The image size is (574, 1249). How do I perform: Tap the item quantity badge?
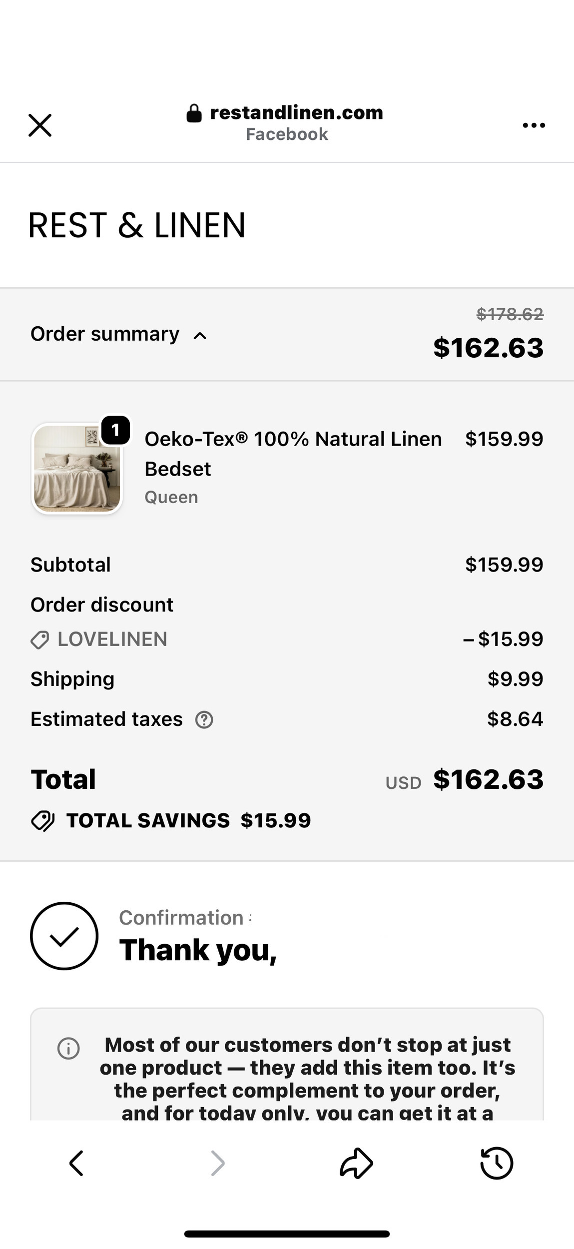115,430
